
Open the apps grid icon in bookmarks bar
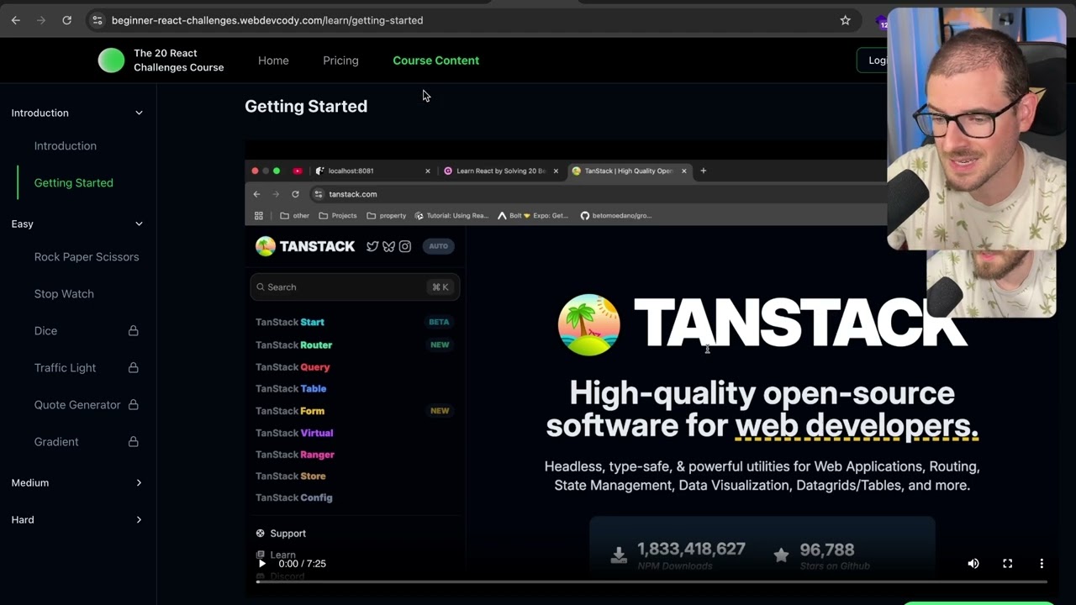(x=259, y=216)
